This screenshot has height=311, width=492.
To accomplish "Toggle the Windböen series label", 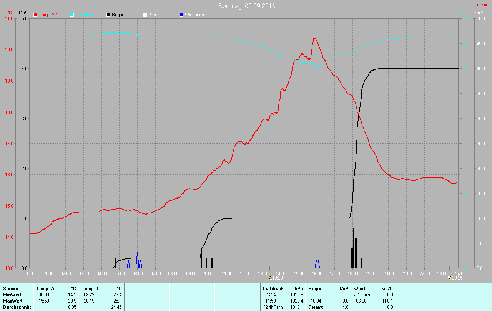I will pyautogui.click(x=194, y=15).
